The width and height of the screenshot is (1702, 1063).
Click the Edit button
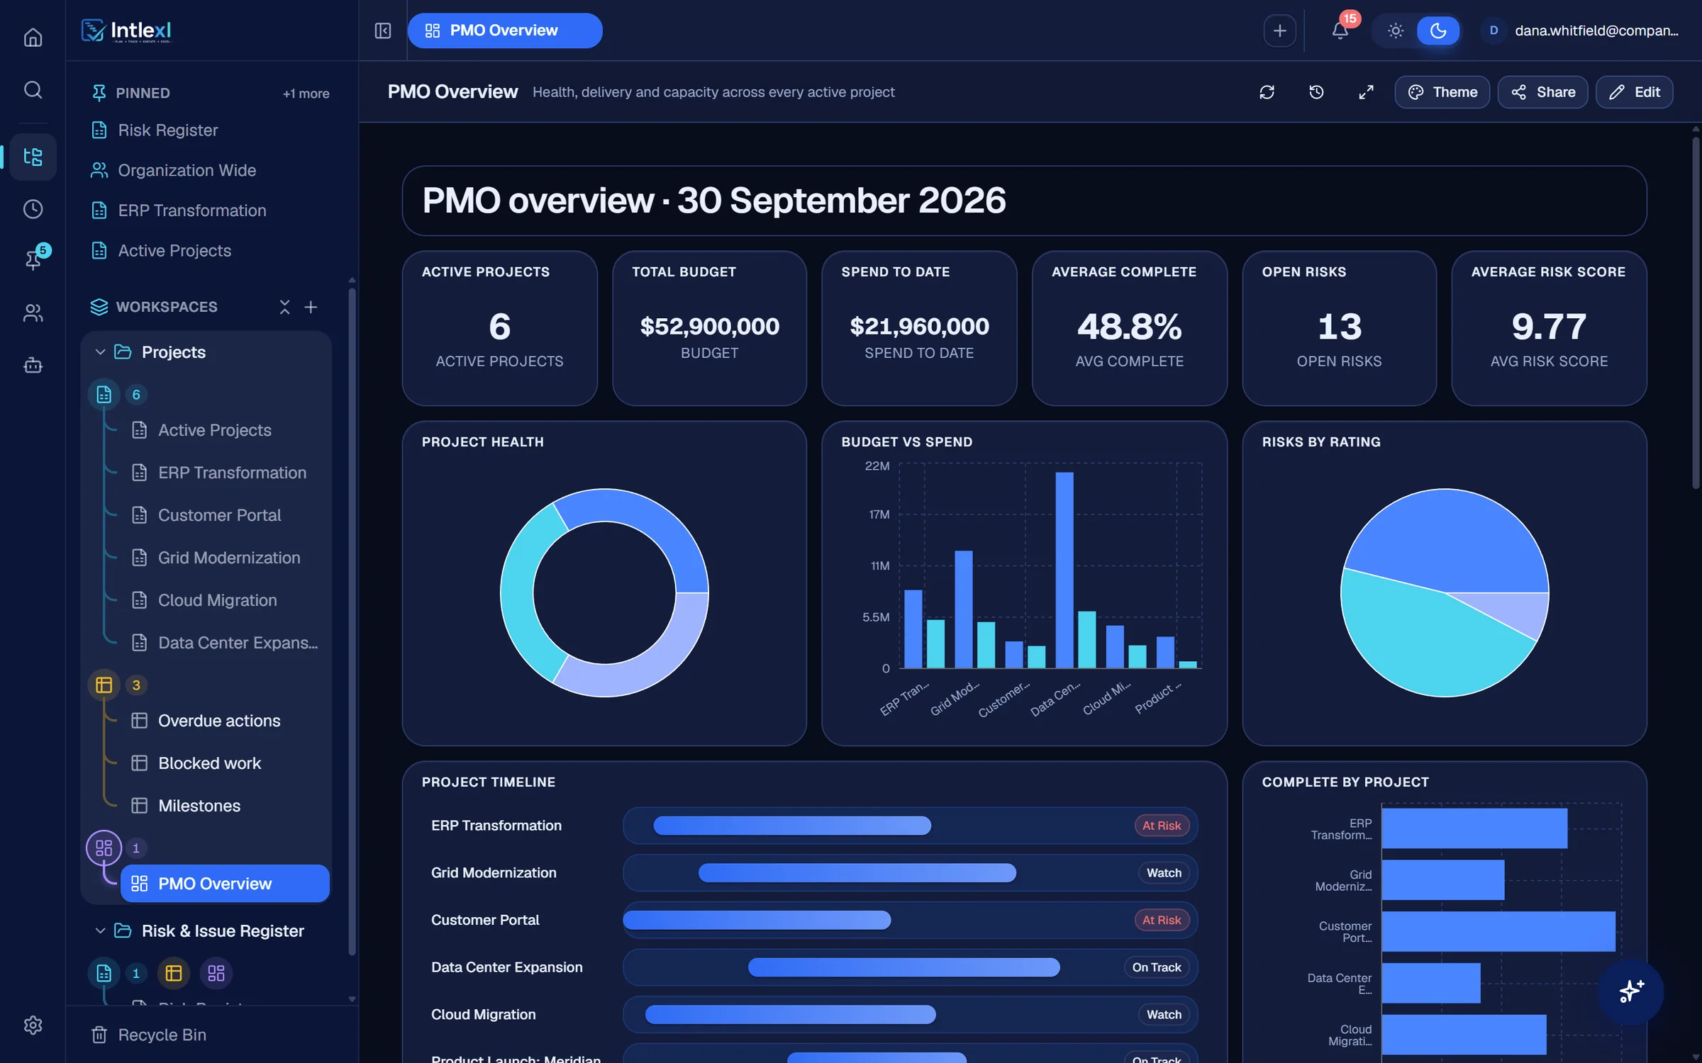(x=1634, y=92)
